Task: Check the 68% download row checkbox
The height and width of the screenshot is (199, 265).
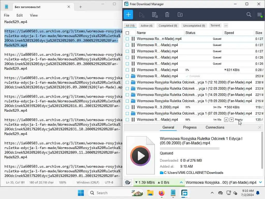Action: (127, 120)
